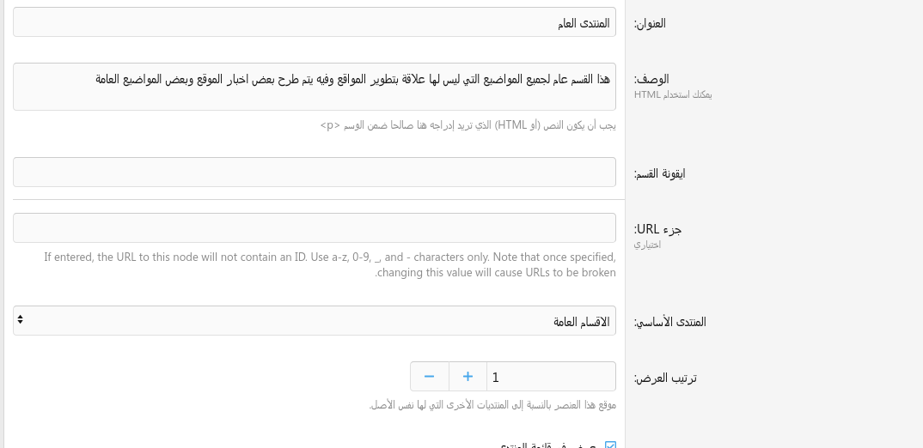This screenshot has width=923, height=448.
Task: Click the المنتدى الأساسي label
Action: [x=669, y=322]
